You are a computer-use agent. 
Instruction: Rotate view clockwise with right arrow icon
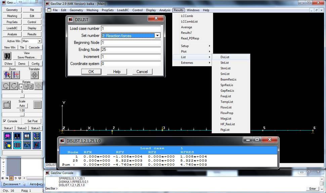coord(14,86)
